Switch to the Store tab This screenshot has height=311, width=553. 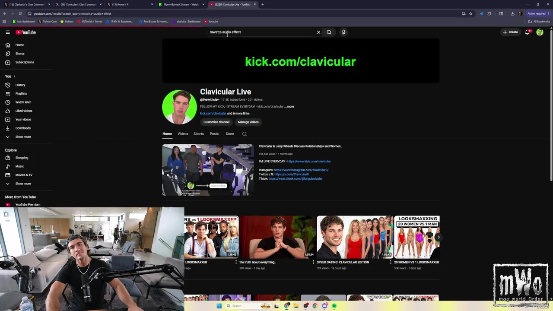(229, 134)
